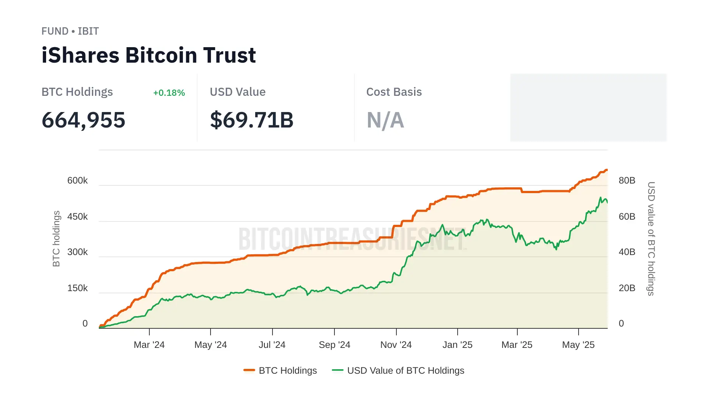Click the May '25 x-axis tick label
The height and width of the screenshot is (398, 708).
(x=578, y=345)
